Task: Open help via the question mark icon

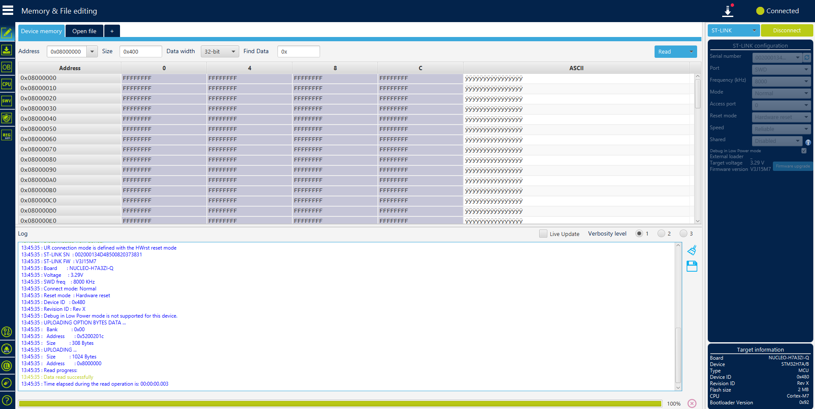Action: [7, 400]
